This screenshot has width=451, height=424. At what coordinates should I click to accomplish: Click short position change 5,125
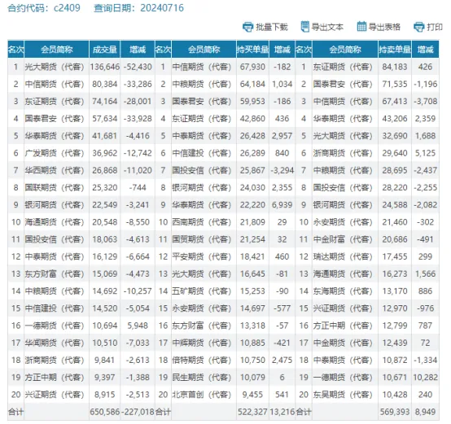(x=426, y=153)
